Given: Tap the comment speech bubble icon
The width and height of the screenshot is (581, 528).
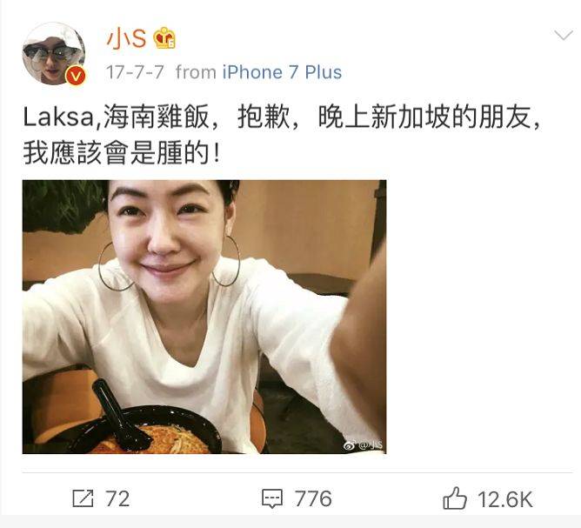Looking at the screenshot, I should tap(272, 498).
